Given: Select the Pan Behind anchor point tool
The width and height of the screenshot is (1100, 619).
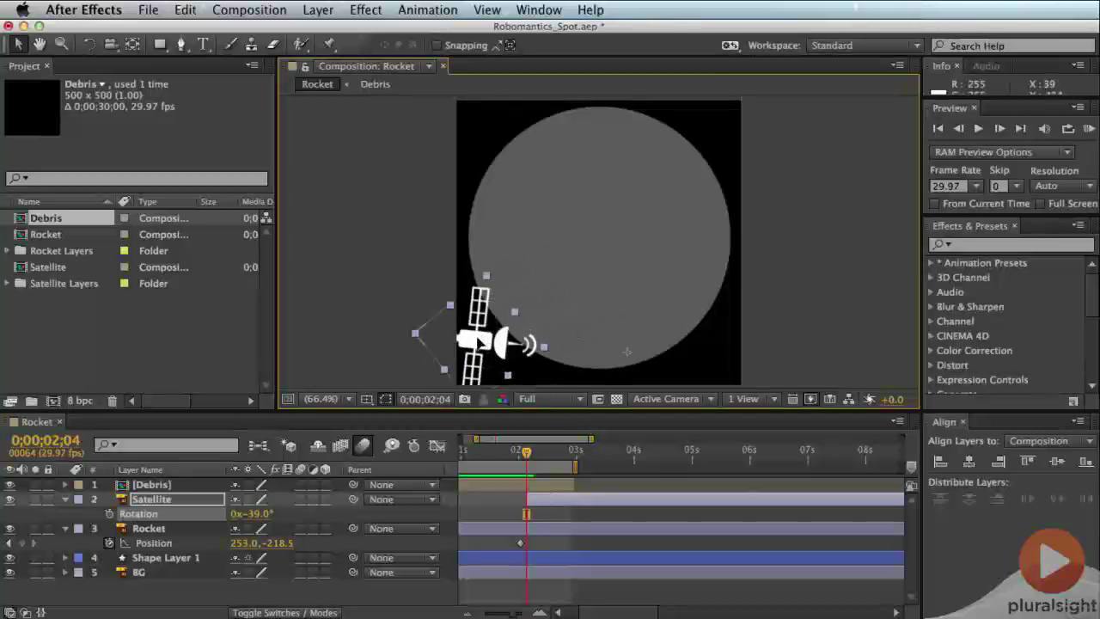Looking at the screenshot, I should [132, 45].
